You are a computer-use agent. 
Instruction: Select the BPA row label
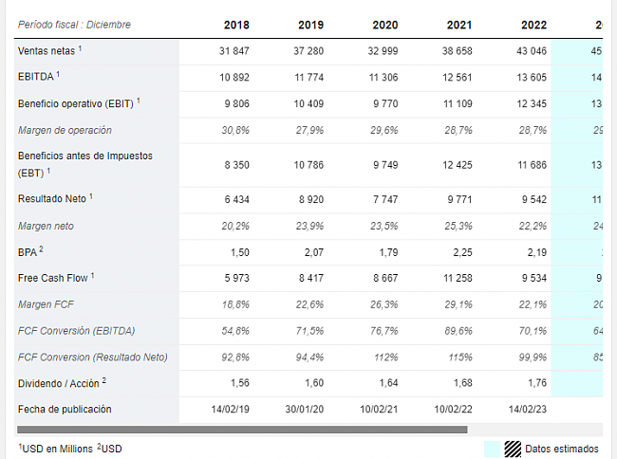(x=28, y=252)
